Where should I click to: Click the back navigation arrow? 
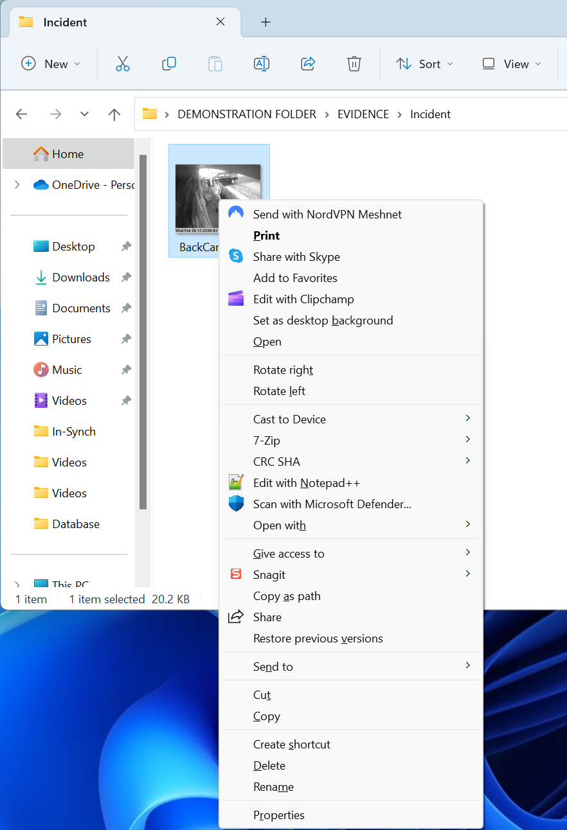tap(21, 114)
